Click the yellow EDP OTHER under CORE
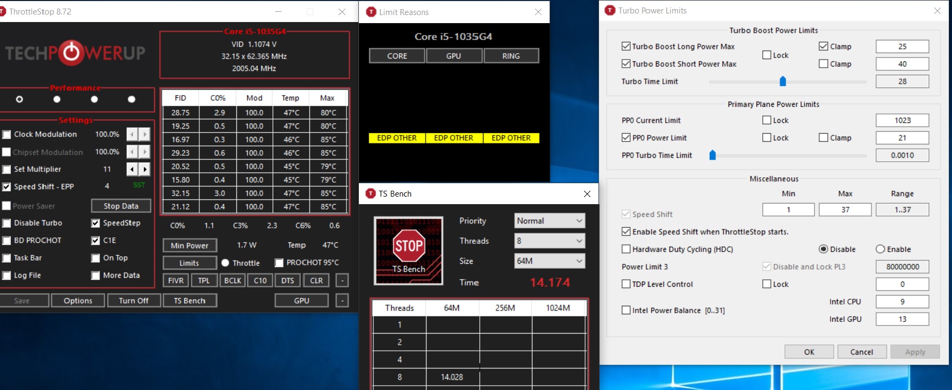The image size is (952, 390). (397, 138)
